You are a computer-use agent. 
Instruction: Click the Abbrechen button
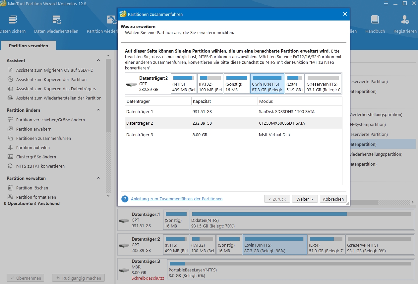[333, 199]
